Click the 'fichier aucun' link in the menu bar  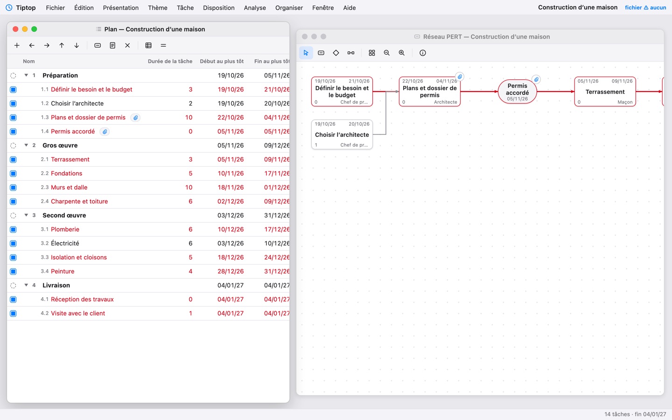click(645, 7)
